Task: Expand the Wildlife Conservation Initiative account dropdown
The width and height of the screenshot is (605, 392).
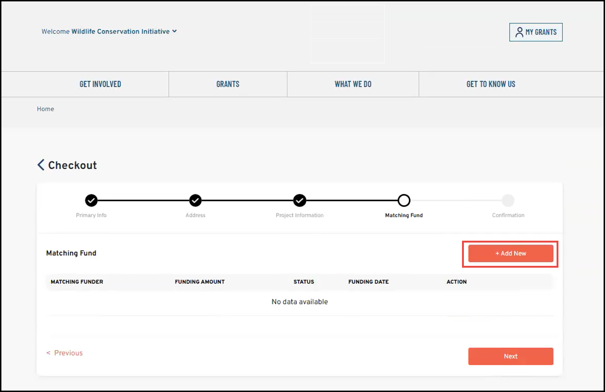Action: (x=174, y=31)
